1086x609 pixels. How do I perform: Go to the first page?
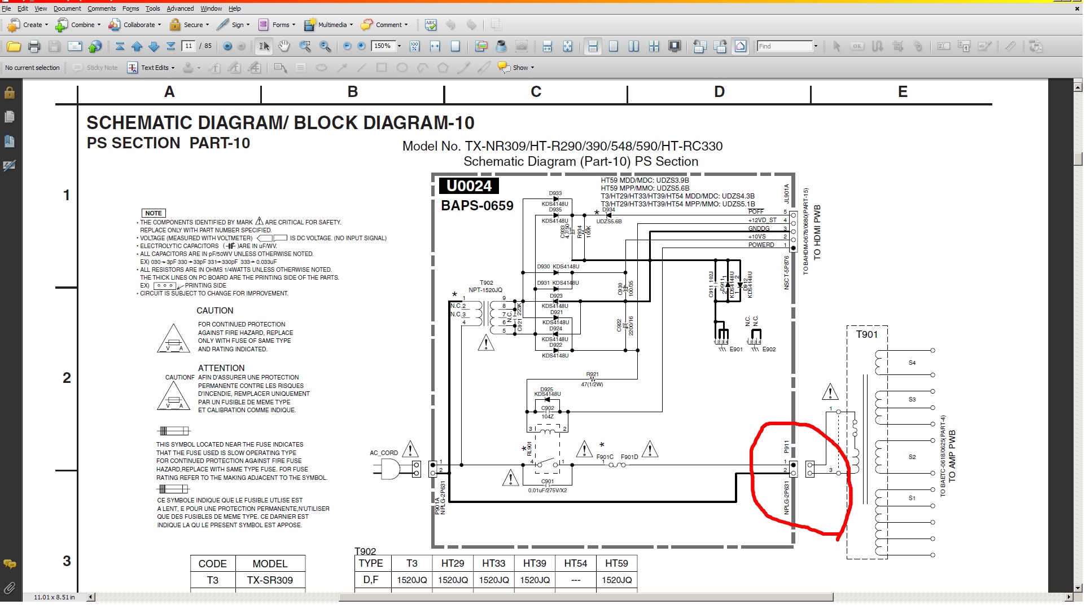tap(120, 46)
